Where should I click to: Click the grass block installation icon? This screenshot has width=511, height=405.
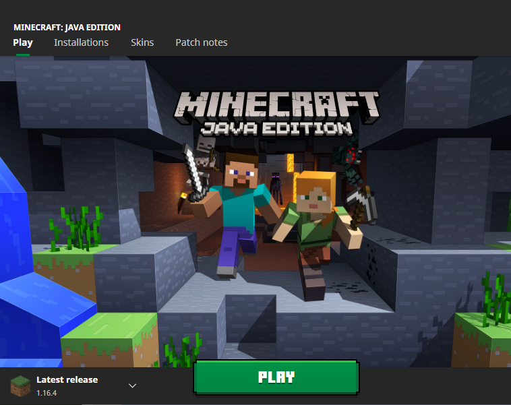20,386
